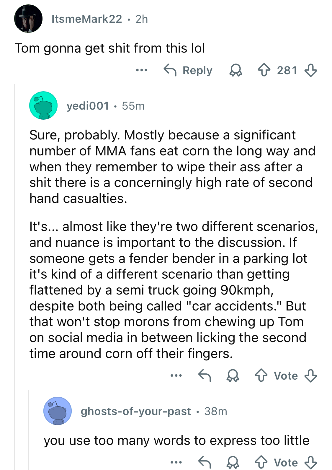
Task: Downvote yedi001's comment
Action: (310, 376)
